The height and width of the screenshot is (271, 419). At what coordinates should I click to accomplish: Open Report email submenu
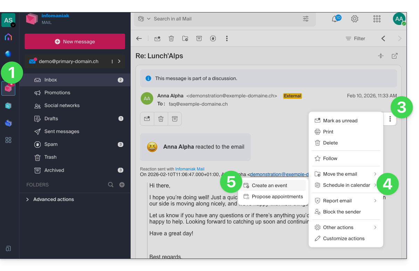point(346,201)
